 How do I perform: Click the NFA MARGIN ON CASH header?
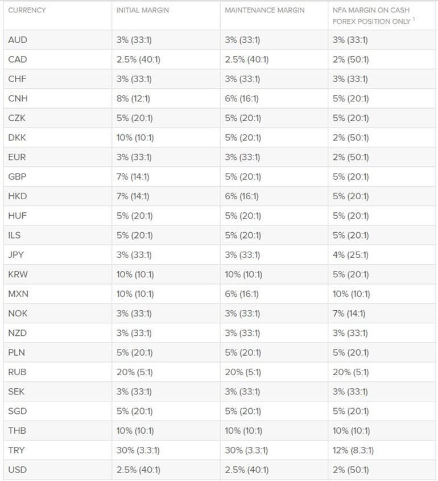pyautogui.click(x=371, y=10)
